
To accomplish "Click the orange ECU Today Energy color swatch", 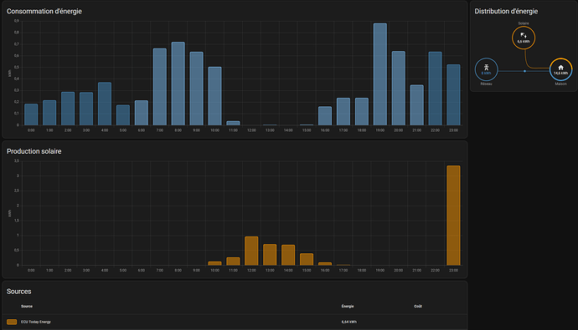I will tap(12, 322).
